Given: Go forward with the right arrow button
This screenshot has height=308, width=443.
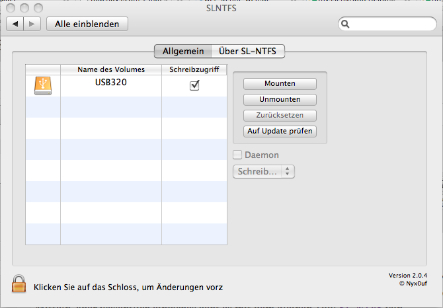Looking at the screenshot, I should (32, 24).
